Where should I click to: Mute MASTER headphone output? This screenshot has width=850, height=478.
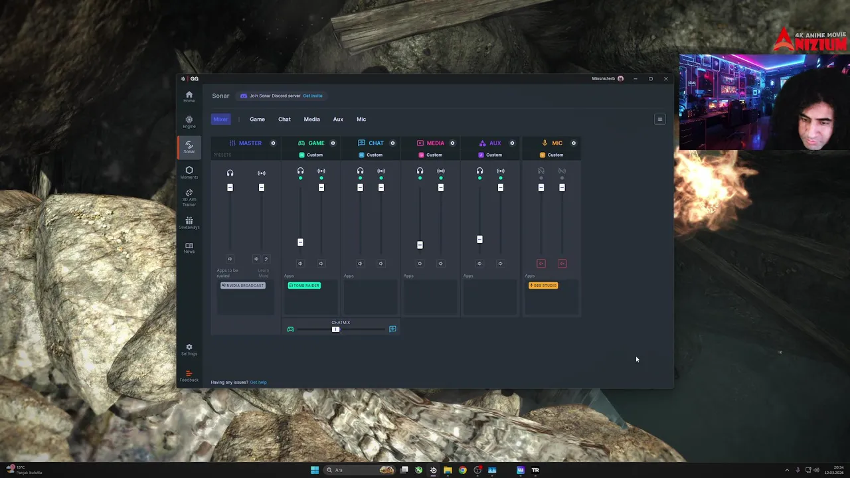pos(230,259)
